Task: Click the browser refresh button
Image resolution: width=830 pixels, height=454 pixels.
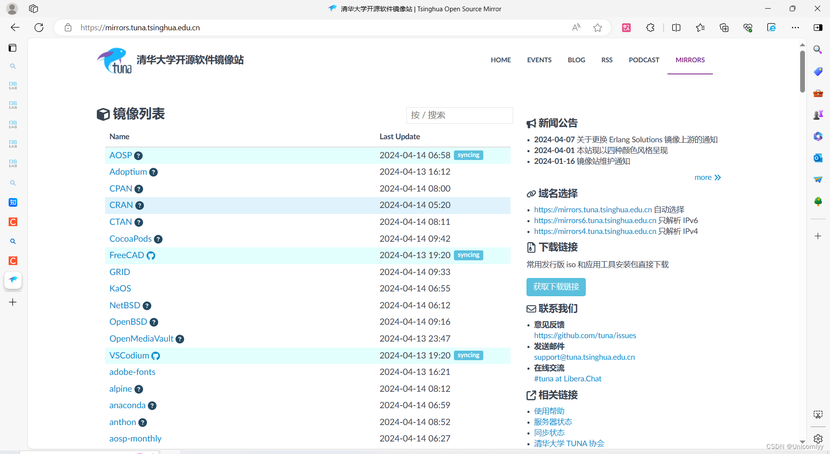Action: pos(39,28)
